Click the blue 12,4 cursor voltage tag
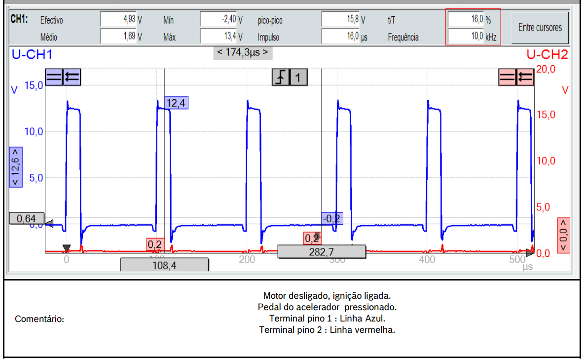 click(177, 103)
